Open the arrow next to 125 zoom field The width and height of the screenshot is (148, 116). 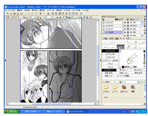pos(35,18)
